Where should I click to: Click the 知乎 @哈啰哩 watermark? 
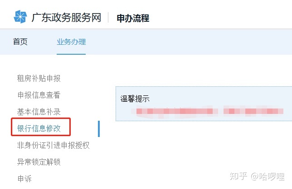tap(257, 176)
